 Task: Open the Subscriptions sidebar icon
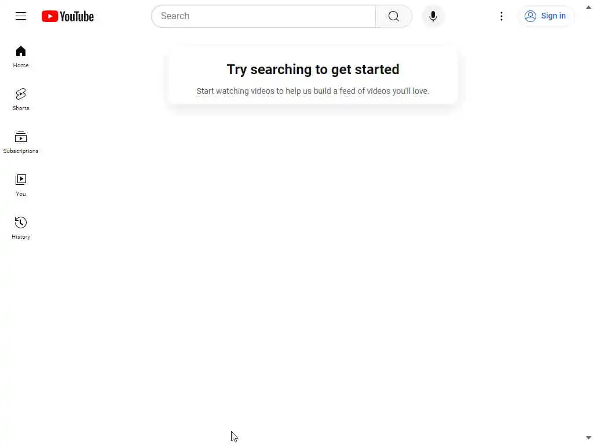[x=21, y=137]
